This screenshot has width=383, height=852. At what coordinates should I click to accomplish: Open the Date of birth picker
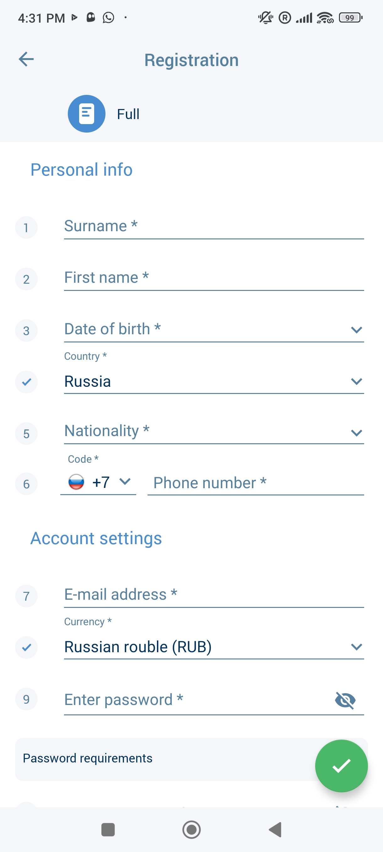(213, 330)
